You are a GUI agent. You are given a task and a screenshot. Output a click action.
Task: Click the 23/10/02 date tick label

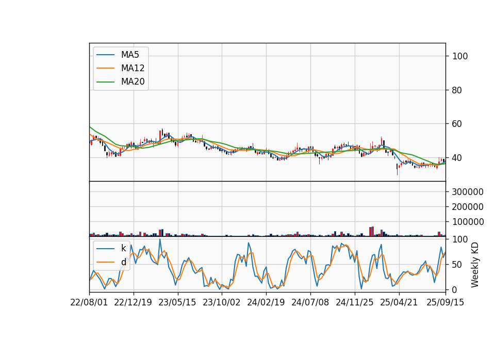[221, 302]
